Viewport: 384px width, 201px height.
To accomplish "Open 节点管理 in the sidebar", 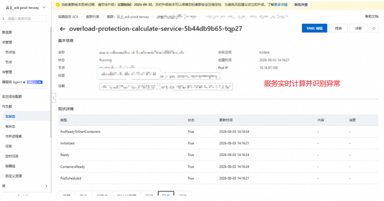I will tap(7, 42).
